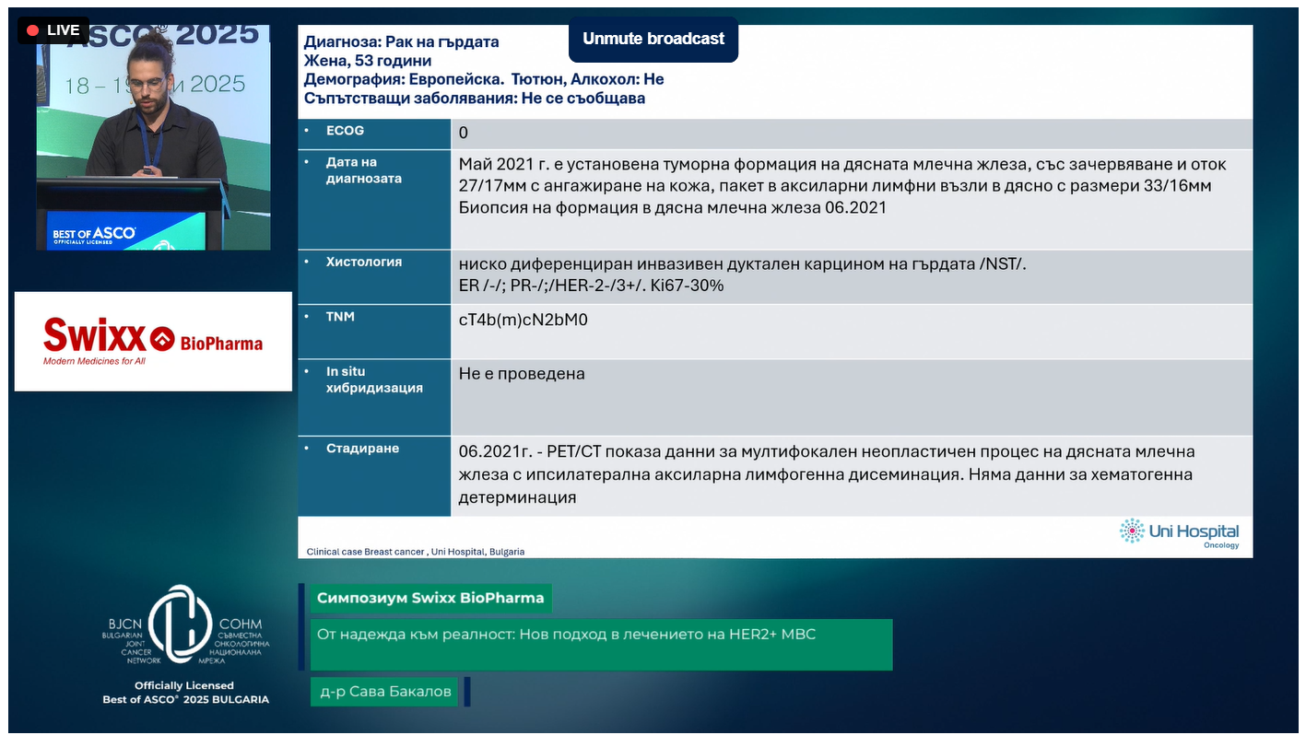Click the BJCN COHM network logo
This screenshot has width=1306, height=735.
pyautogui.click(x=185, y=624)
